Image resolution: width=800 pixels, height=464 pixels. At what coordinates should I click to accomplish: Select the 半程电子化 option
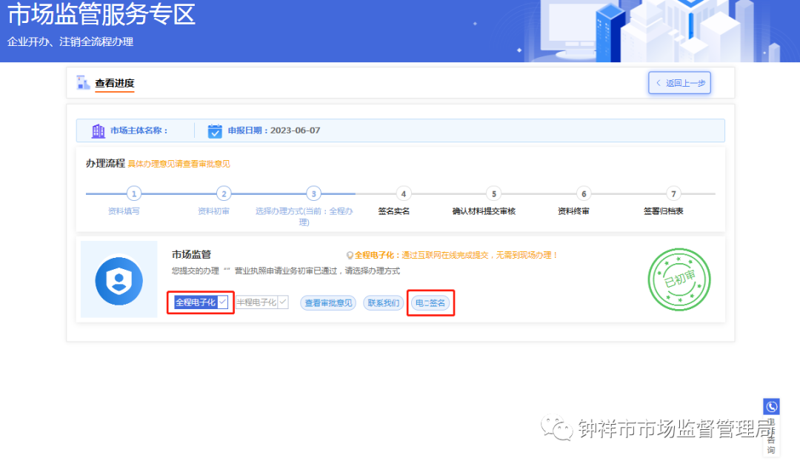coord(261,302)
